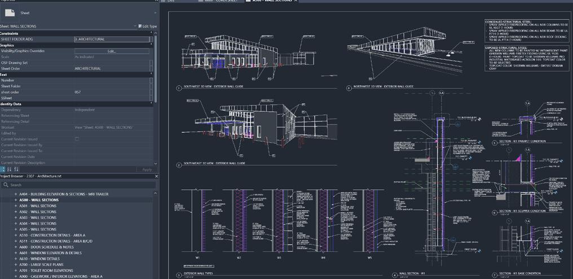Click the Wall Section - W1 view title

[x=412, y=274]
